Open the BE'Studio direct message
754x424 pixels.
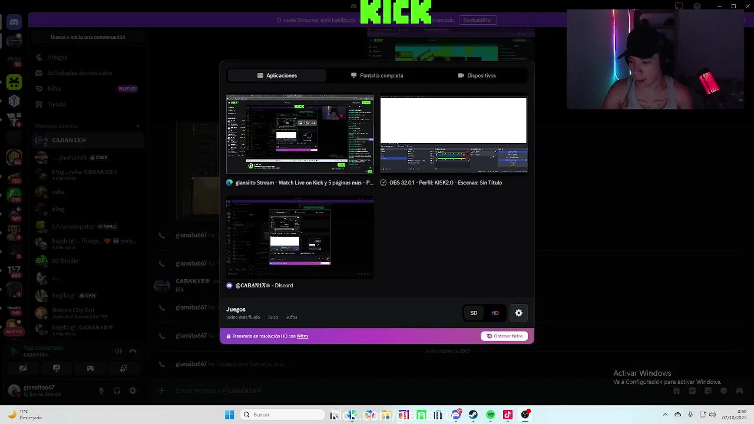(87, 261)
